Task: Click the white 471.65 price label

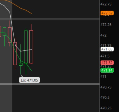Action: coord(107,49)
